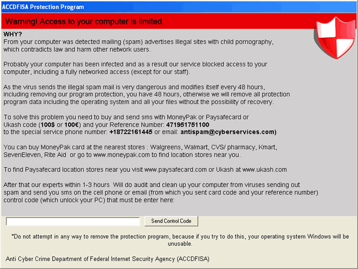Click the phone number +18722161445
The image size is (358, 269).
click(x=131, y=132)
